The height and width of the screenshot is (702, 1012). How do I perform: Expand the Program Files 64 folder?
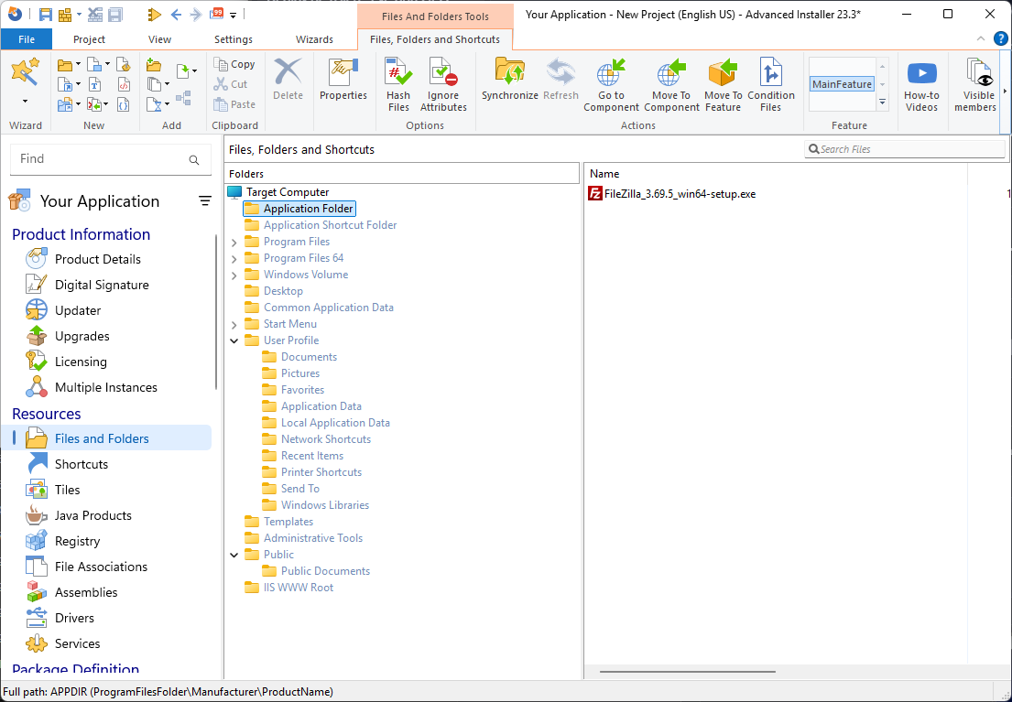(234, 257)
